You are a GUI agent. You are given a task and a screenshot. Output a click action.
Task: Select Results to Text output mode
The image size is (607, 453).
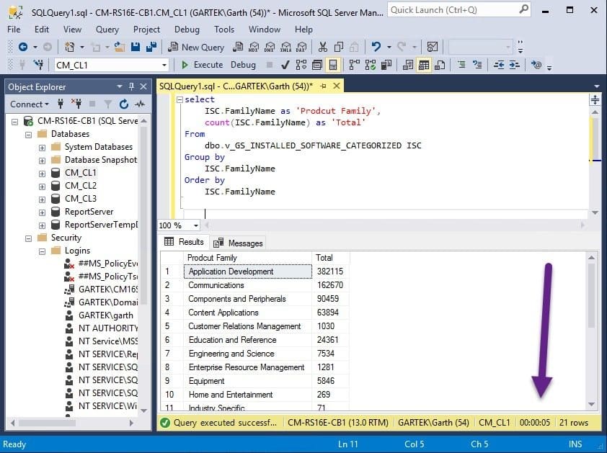tap(407, 65)
